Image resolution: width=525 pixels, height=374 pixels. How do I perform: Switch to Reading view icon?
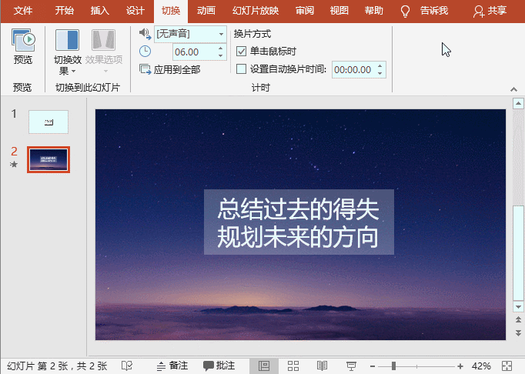point(322,366)
